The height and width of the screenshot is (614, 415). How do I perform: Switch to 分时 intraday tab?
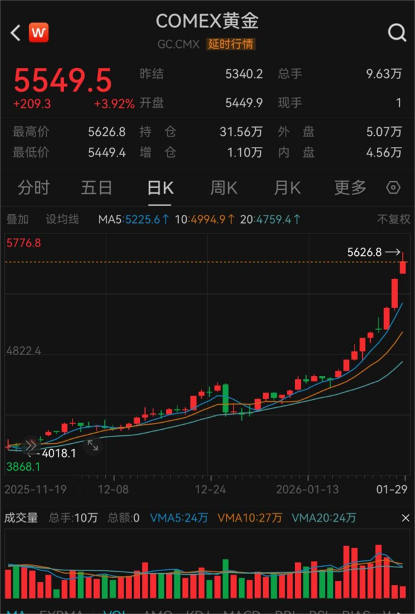click(x=34, y=187)
